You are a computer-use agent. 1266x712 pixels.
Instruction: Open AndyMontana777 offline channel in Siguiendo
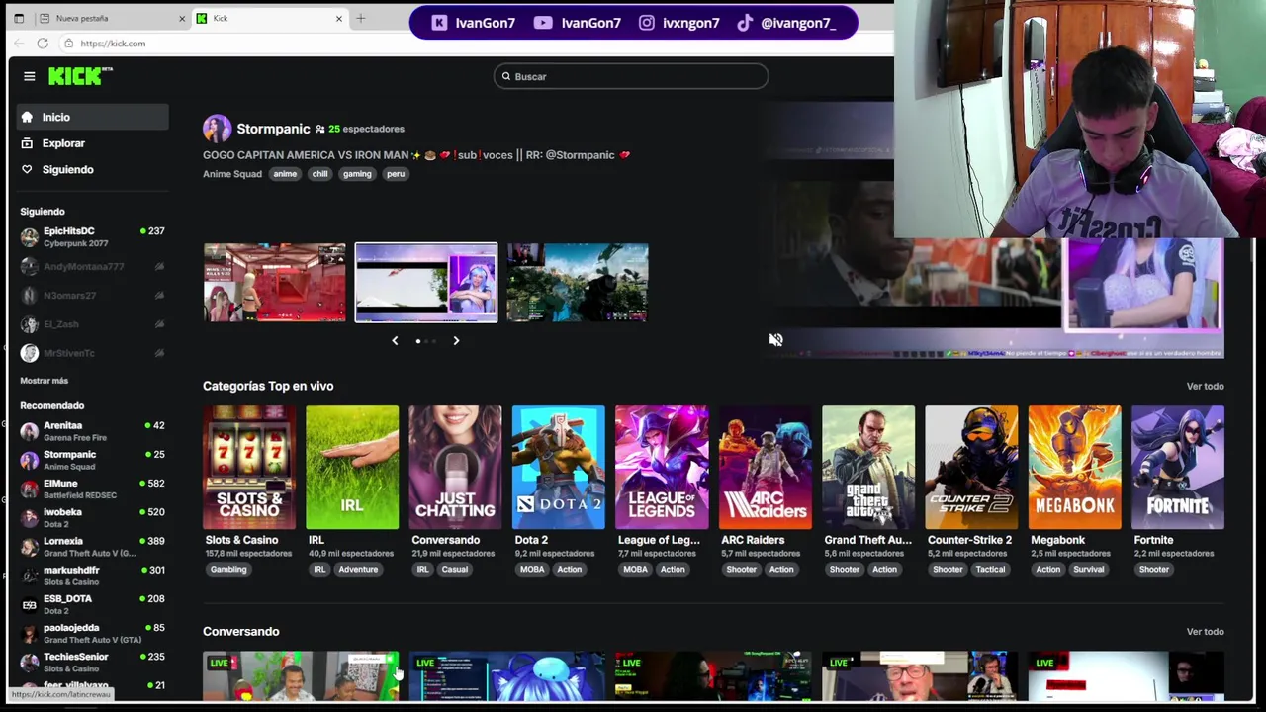(93, 266)
